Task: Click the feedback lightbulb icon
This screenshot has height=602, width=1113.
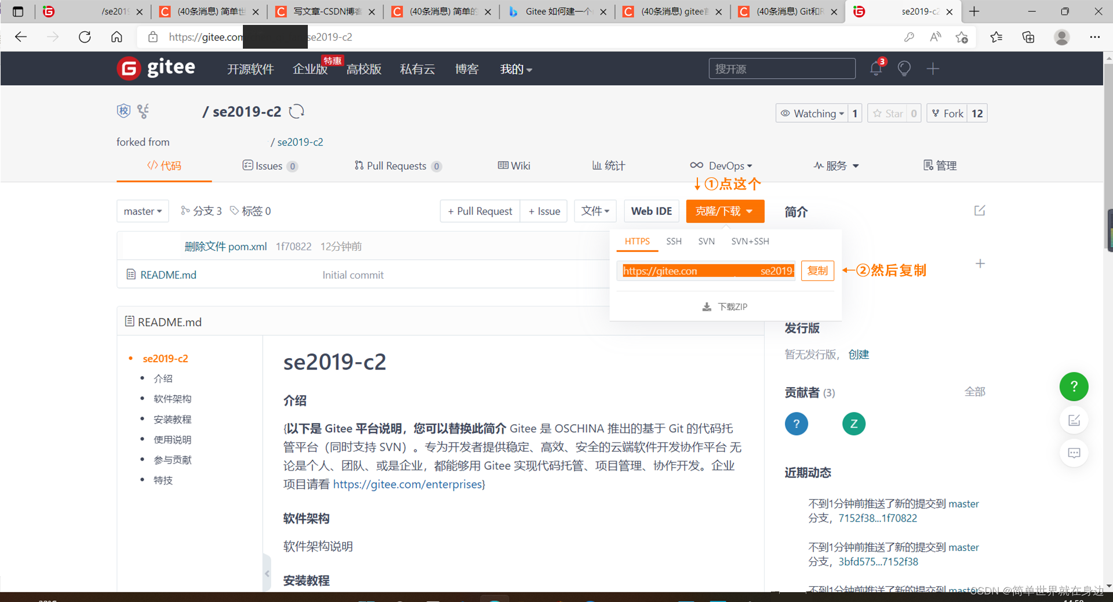Action: [x=904, y=68]
